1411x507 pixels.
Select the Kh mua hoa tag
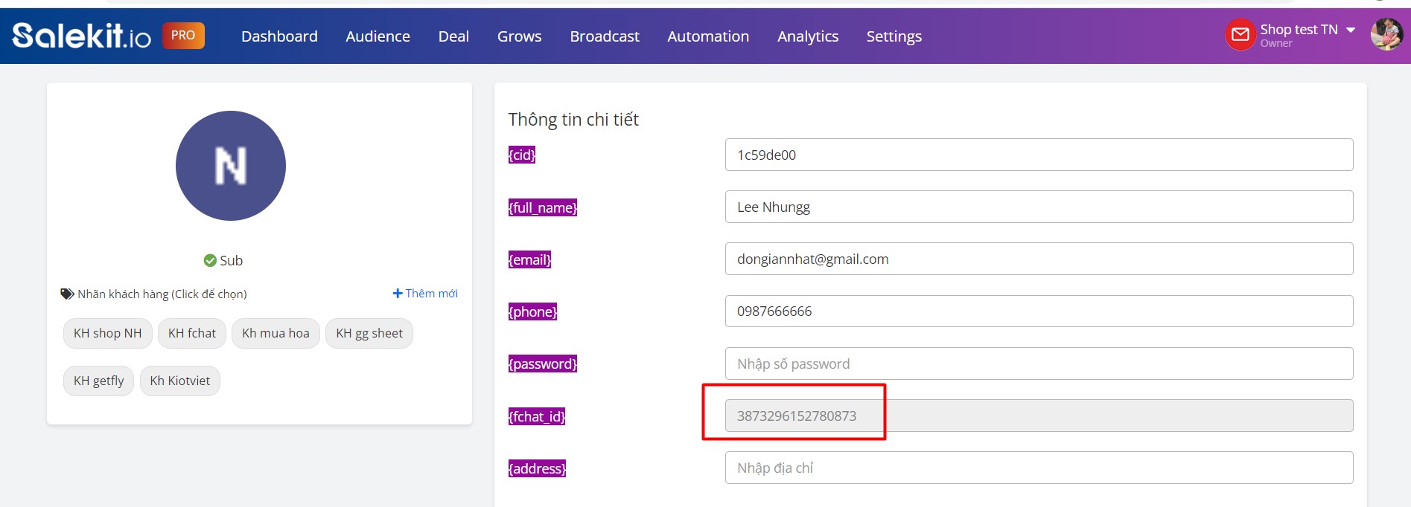tap(275, 333)
